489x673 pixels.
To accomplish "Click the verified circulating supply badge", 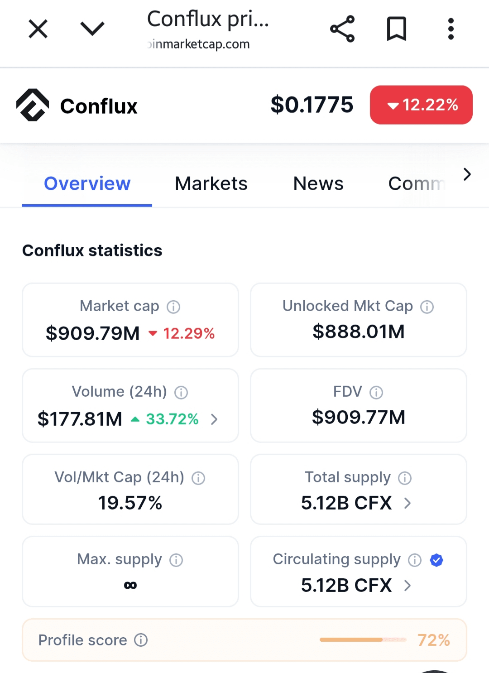I will pyautogui.click(x=436, y=560).
